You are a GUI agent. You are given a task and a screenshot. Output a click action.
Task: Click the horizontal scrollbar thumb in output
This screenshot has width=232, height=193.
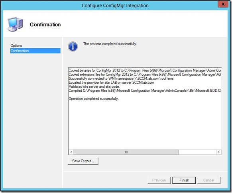click(x=126, y=152)
